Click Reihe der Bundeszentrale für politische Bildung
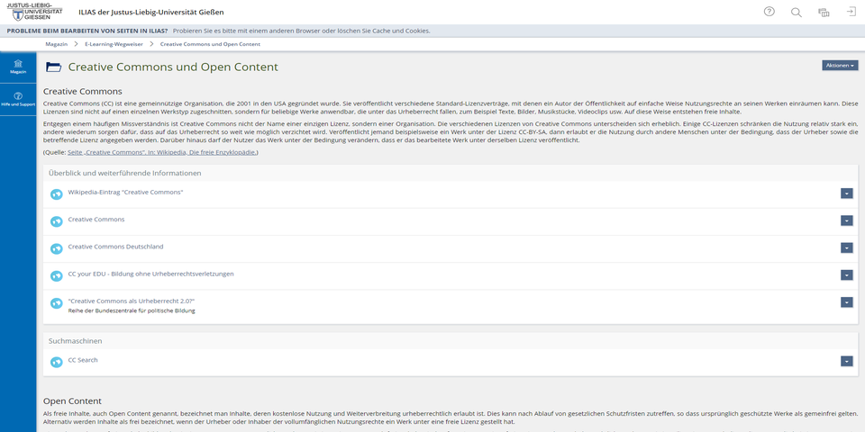This screenshot has width=865, height=432. (x=132, y=310)
